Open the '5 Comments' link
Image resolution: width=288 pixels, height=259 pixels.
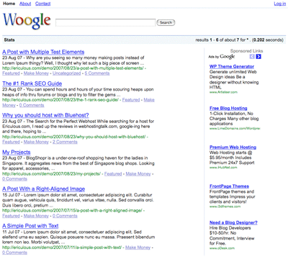97,73
